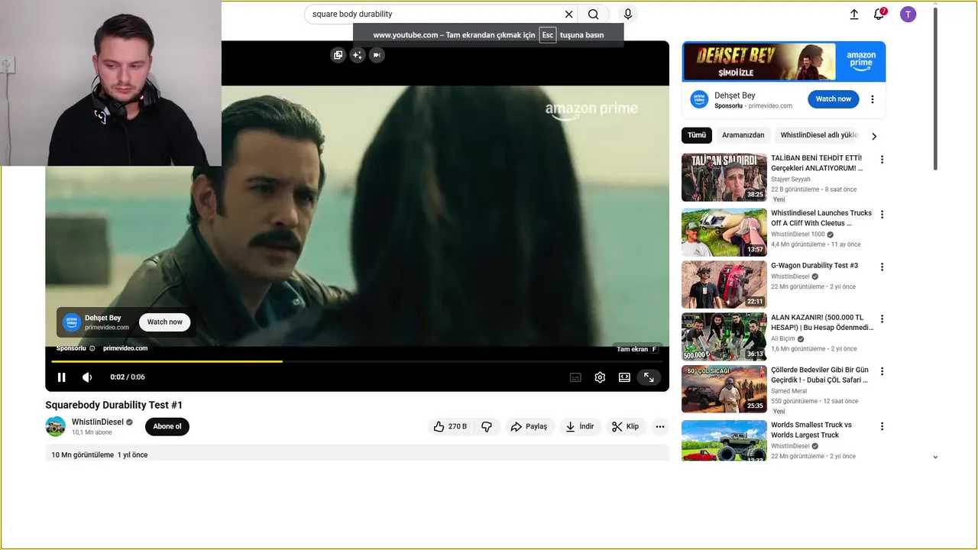Screen dimensions: 978x550
Task: Download the video with İndir
Action: pyautogui.click(x=579, y=426)
